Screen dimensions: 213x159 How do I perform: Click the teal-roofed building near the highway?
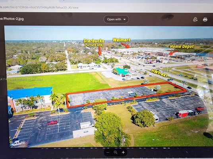coord(122,72)
